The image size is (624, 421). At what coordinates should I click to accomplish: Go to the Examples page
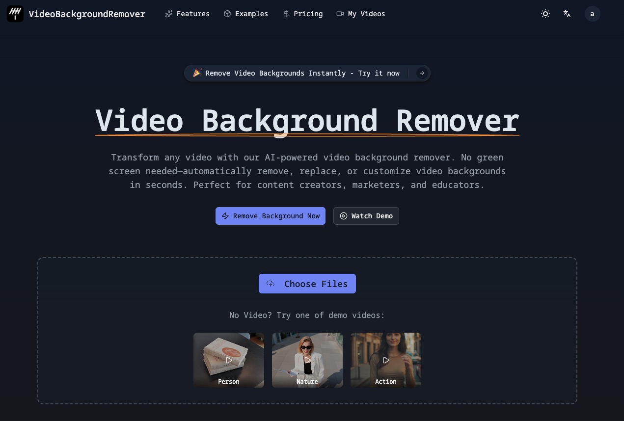point(245,14)
